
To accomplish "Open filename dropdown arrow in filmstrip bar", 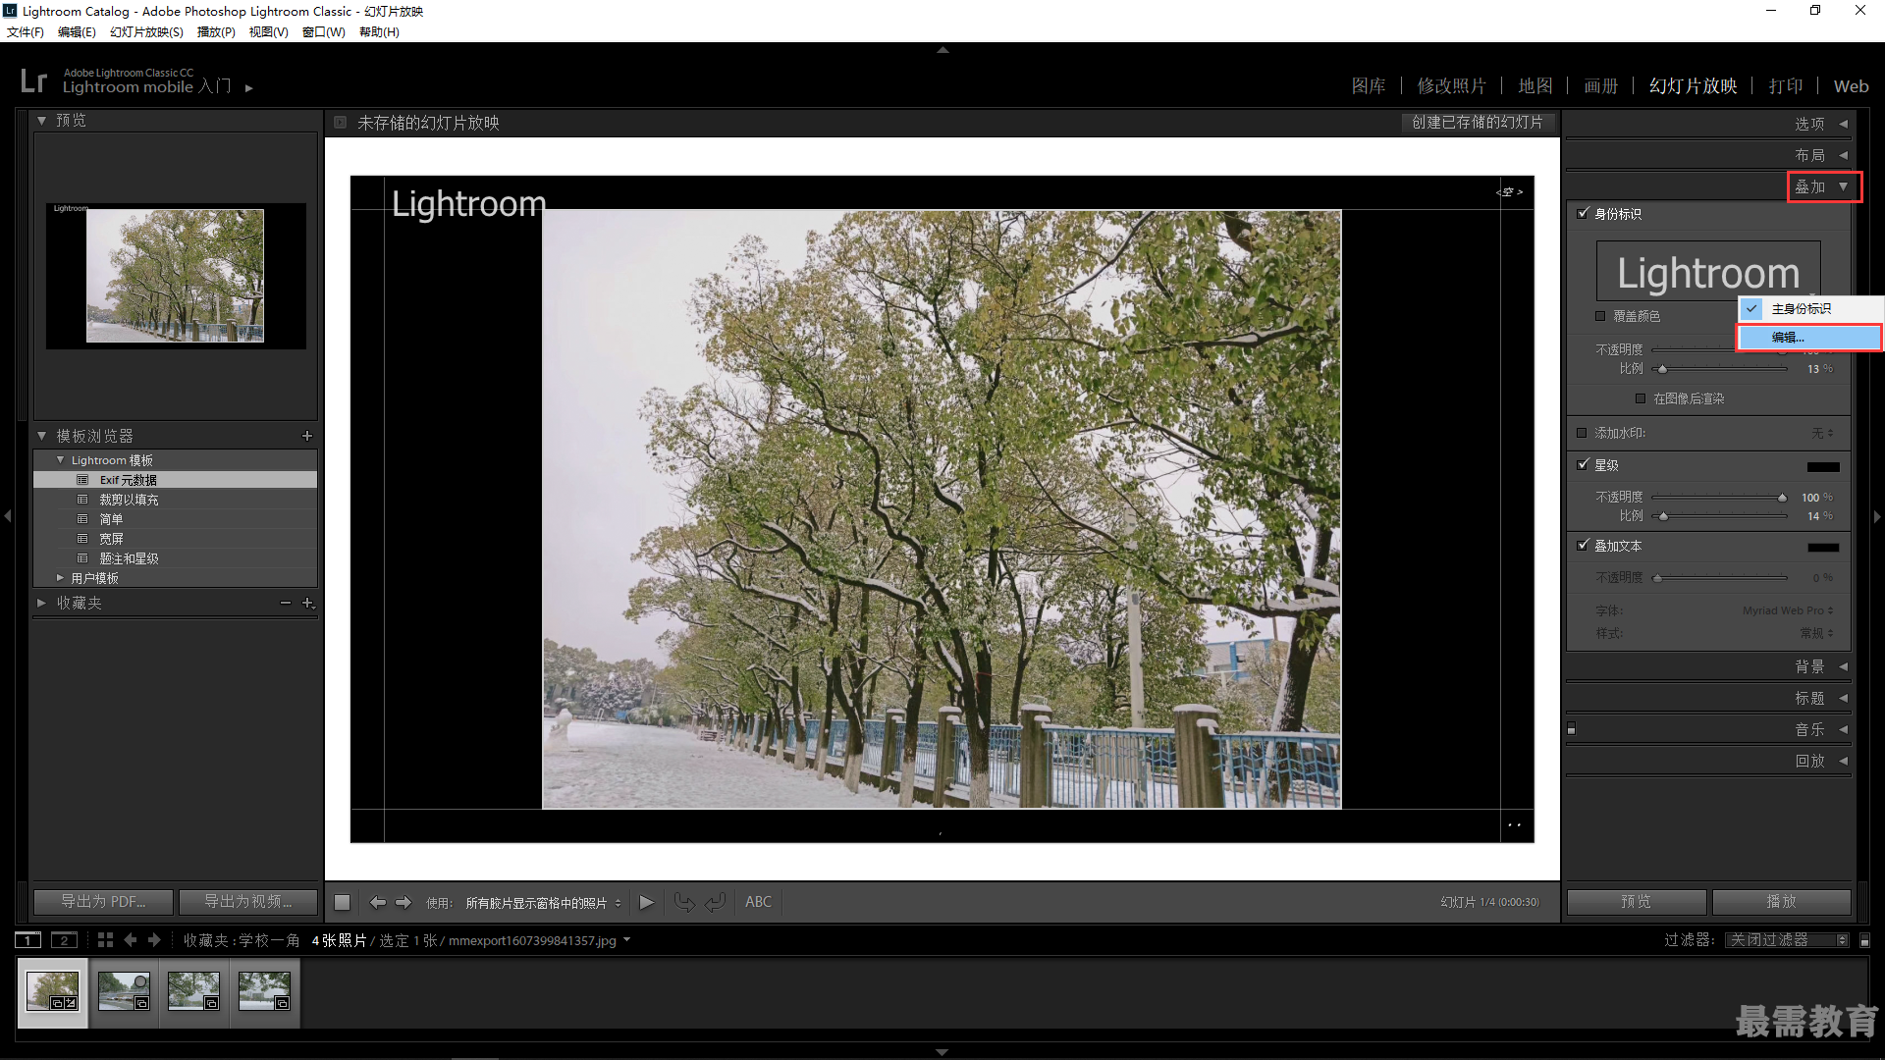I will tap(626, 940).
